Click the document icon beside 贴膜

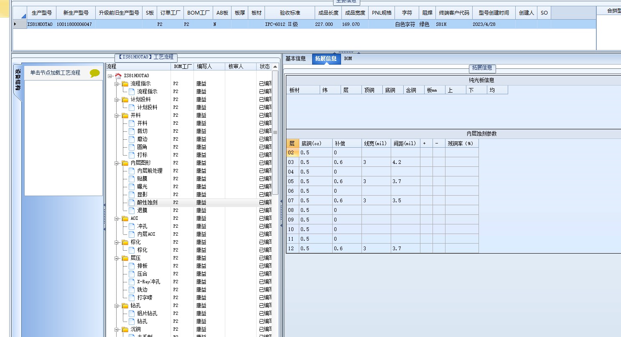coord(132,179)
